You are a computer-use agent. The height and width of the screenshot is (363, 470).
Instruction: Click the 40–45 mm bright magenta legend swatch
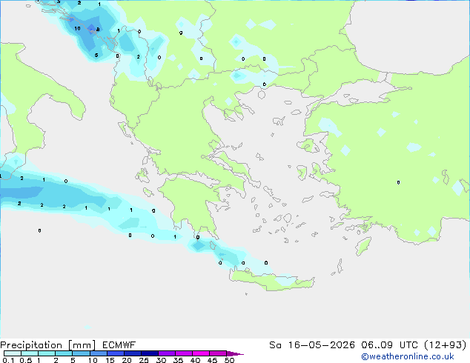tap(201, 353)
